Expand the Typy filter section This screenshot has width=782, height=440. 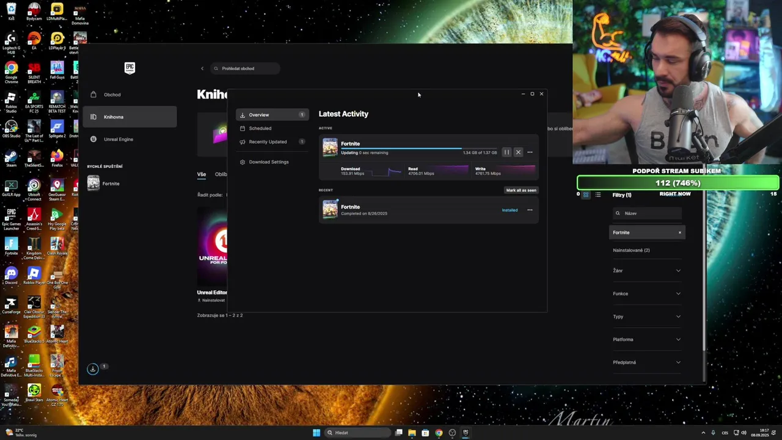coord(647,317)
